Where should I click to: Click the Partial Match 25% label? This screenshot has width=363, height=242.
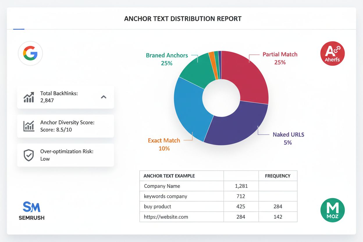point(280,58)
